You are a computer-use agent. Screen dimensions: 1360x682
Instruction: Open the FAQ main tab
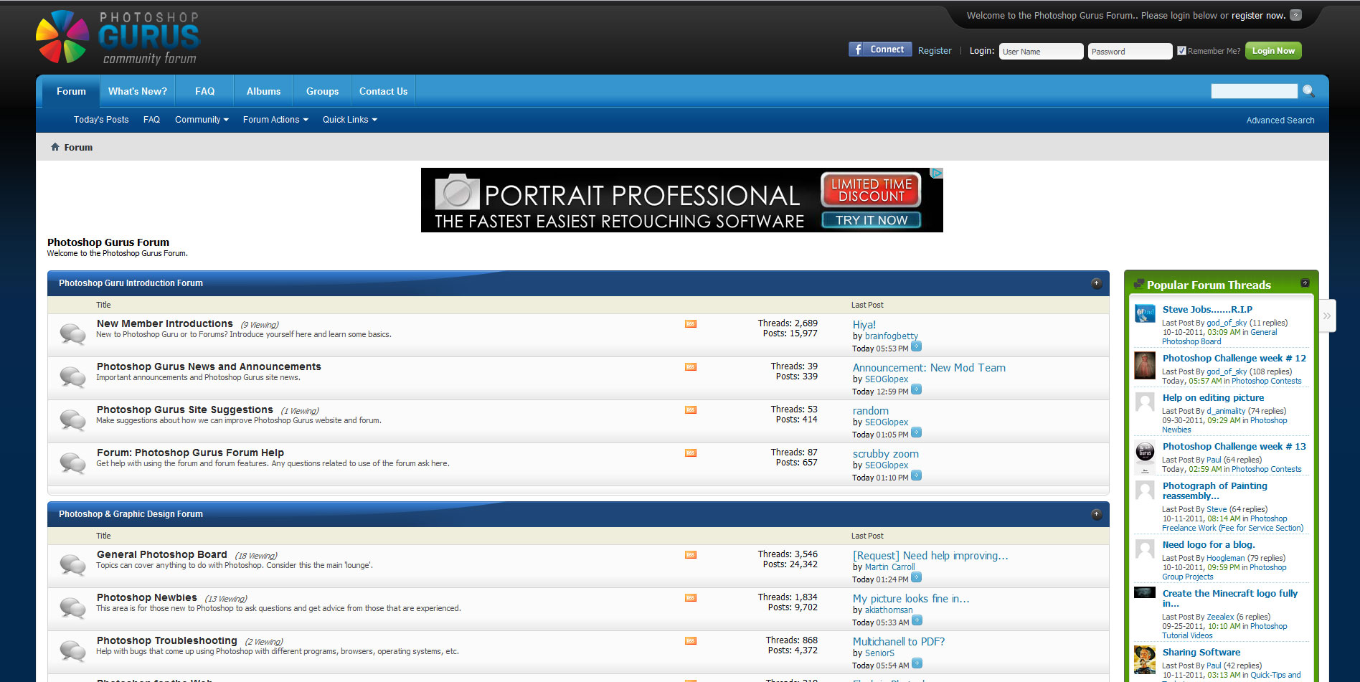coord(204,91)
